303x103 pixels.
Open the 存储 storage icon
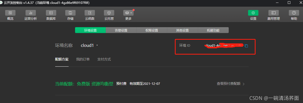(x=70, y=13)
